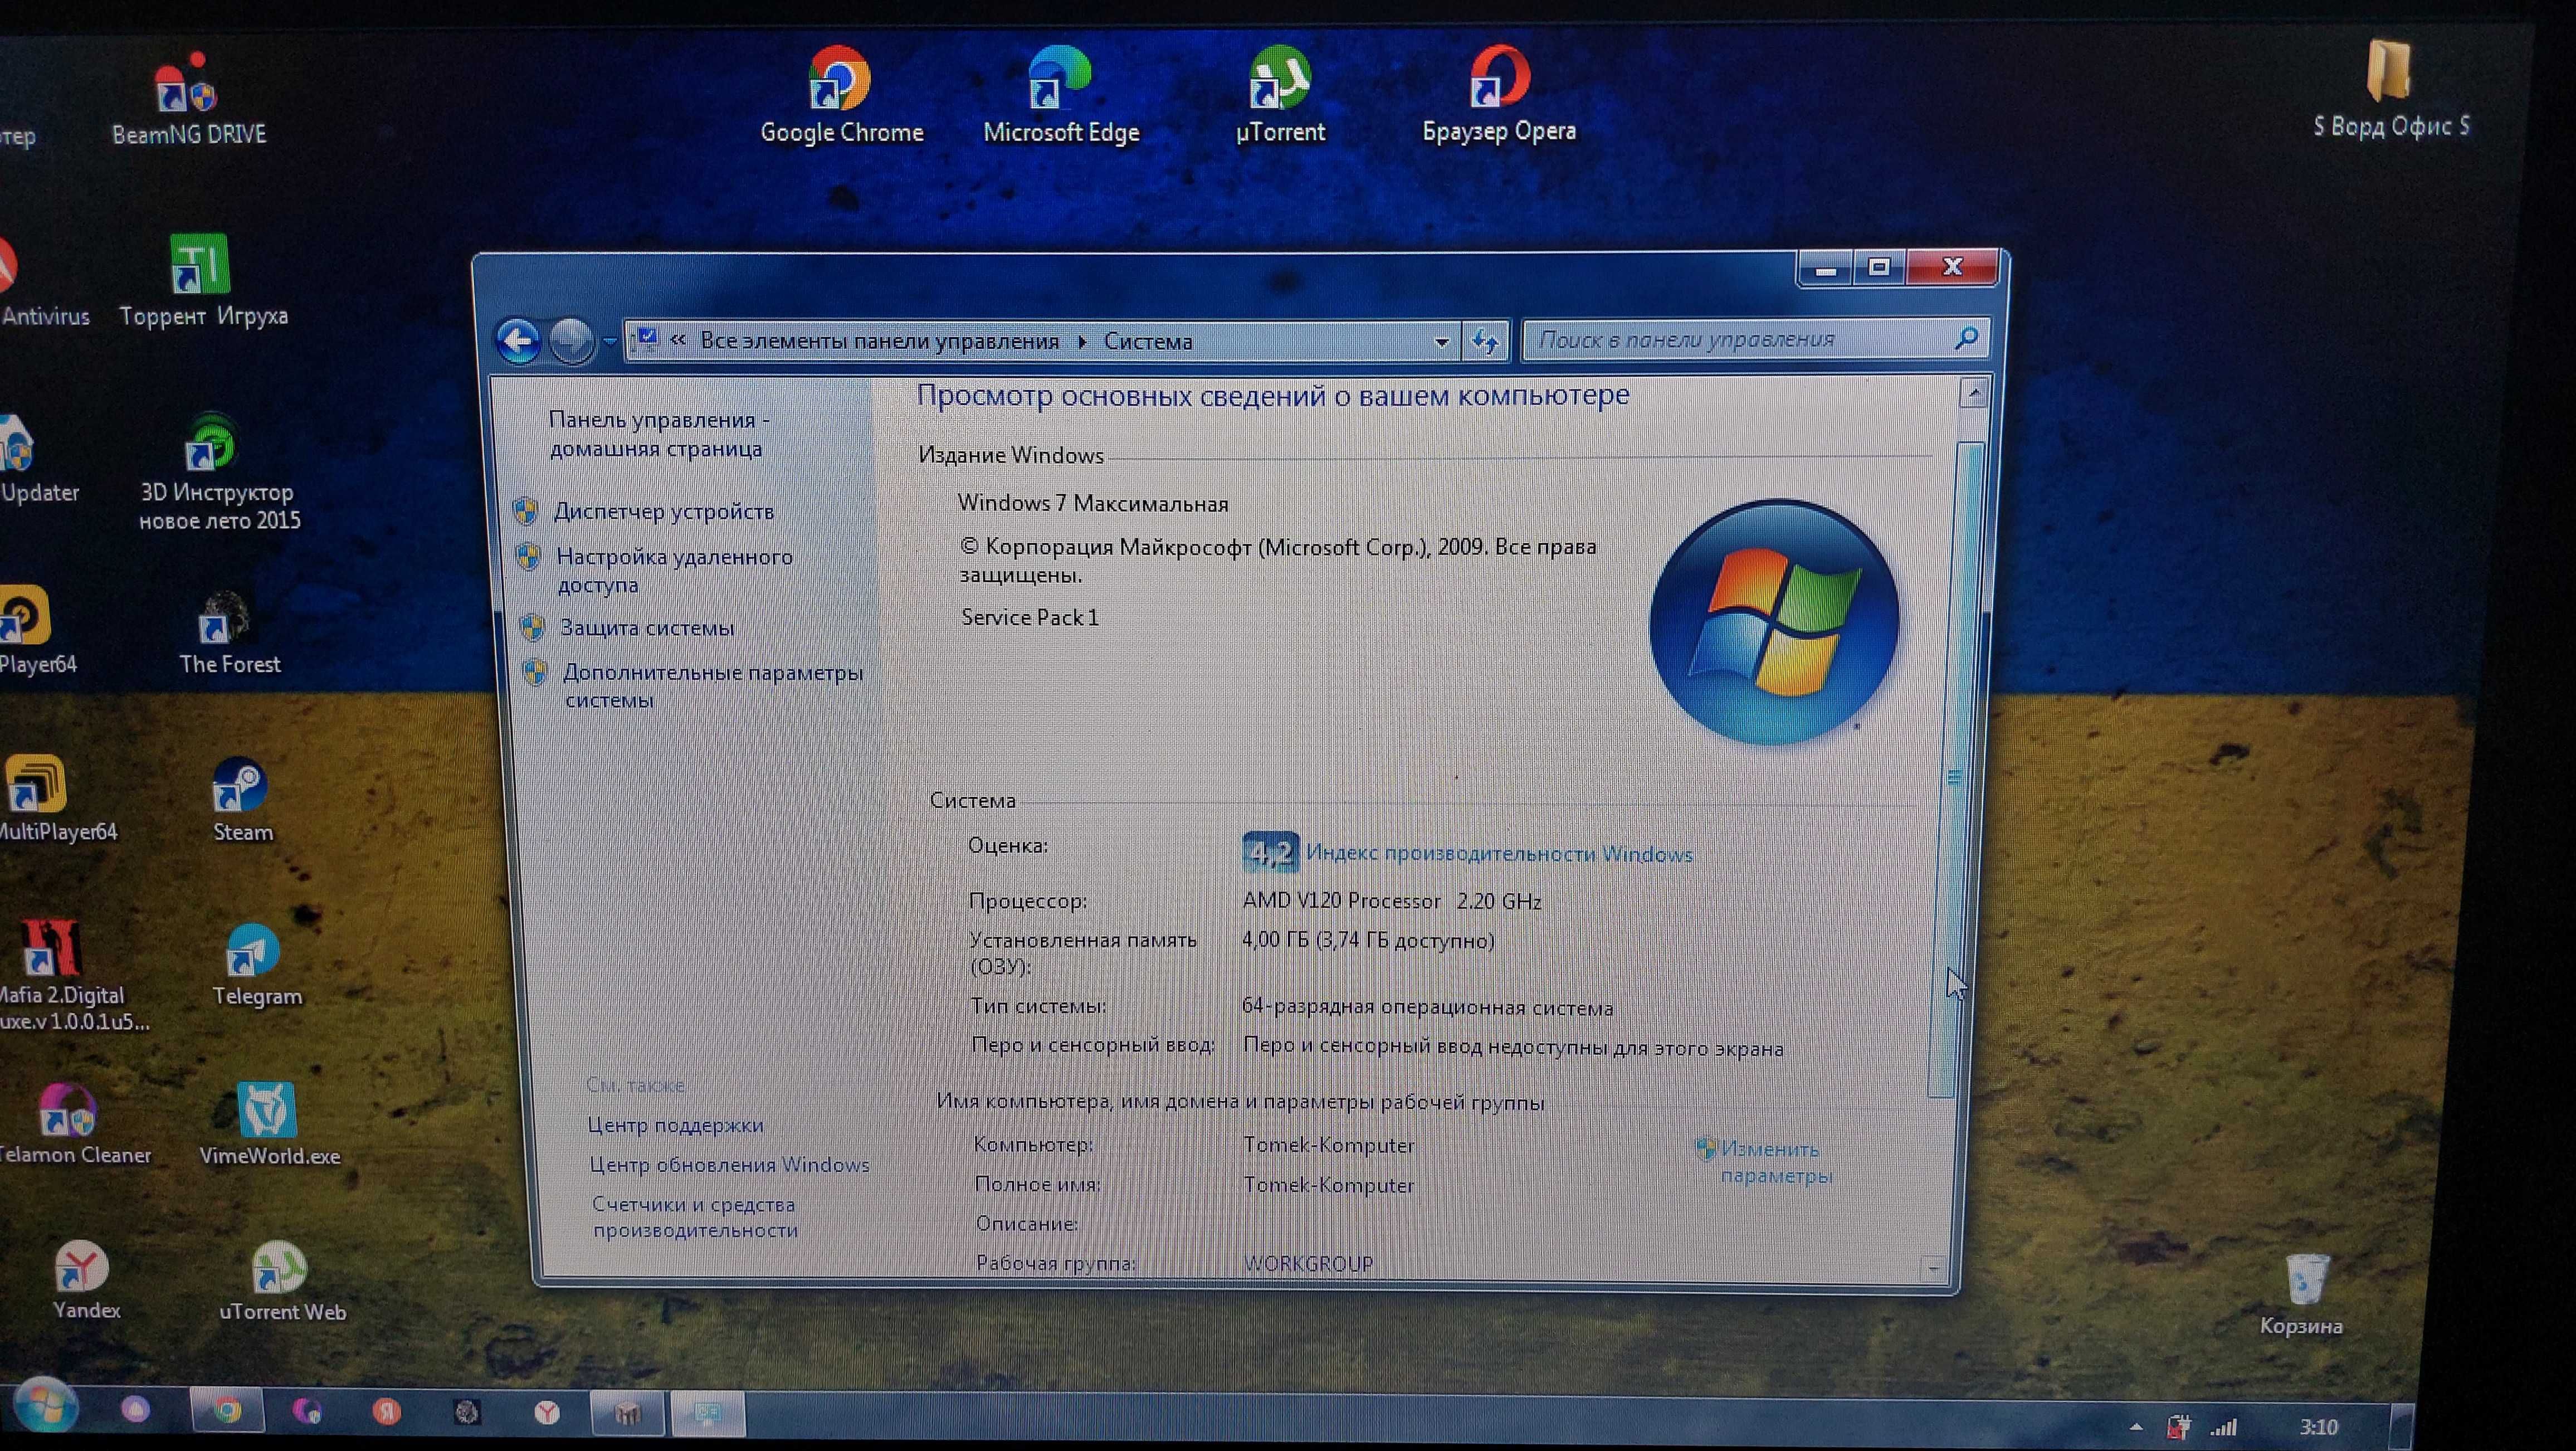Screen dimensions: 2576x1451
Task: Open Индекс производительности Windows link
Action: click(1499, 854)
